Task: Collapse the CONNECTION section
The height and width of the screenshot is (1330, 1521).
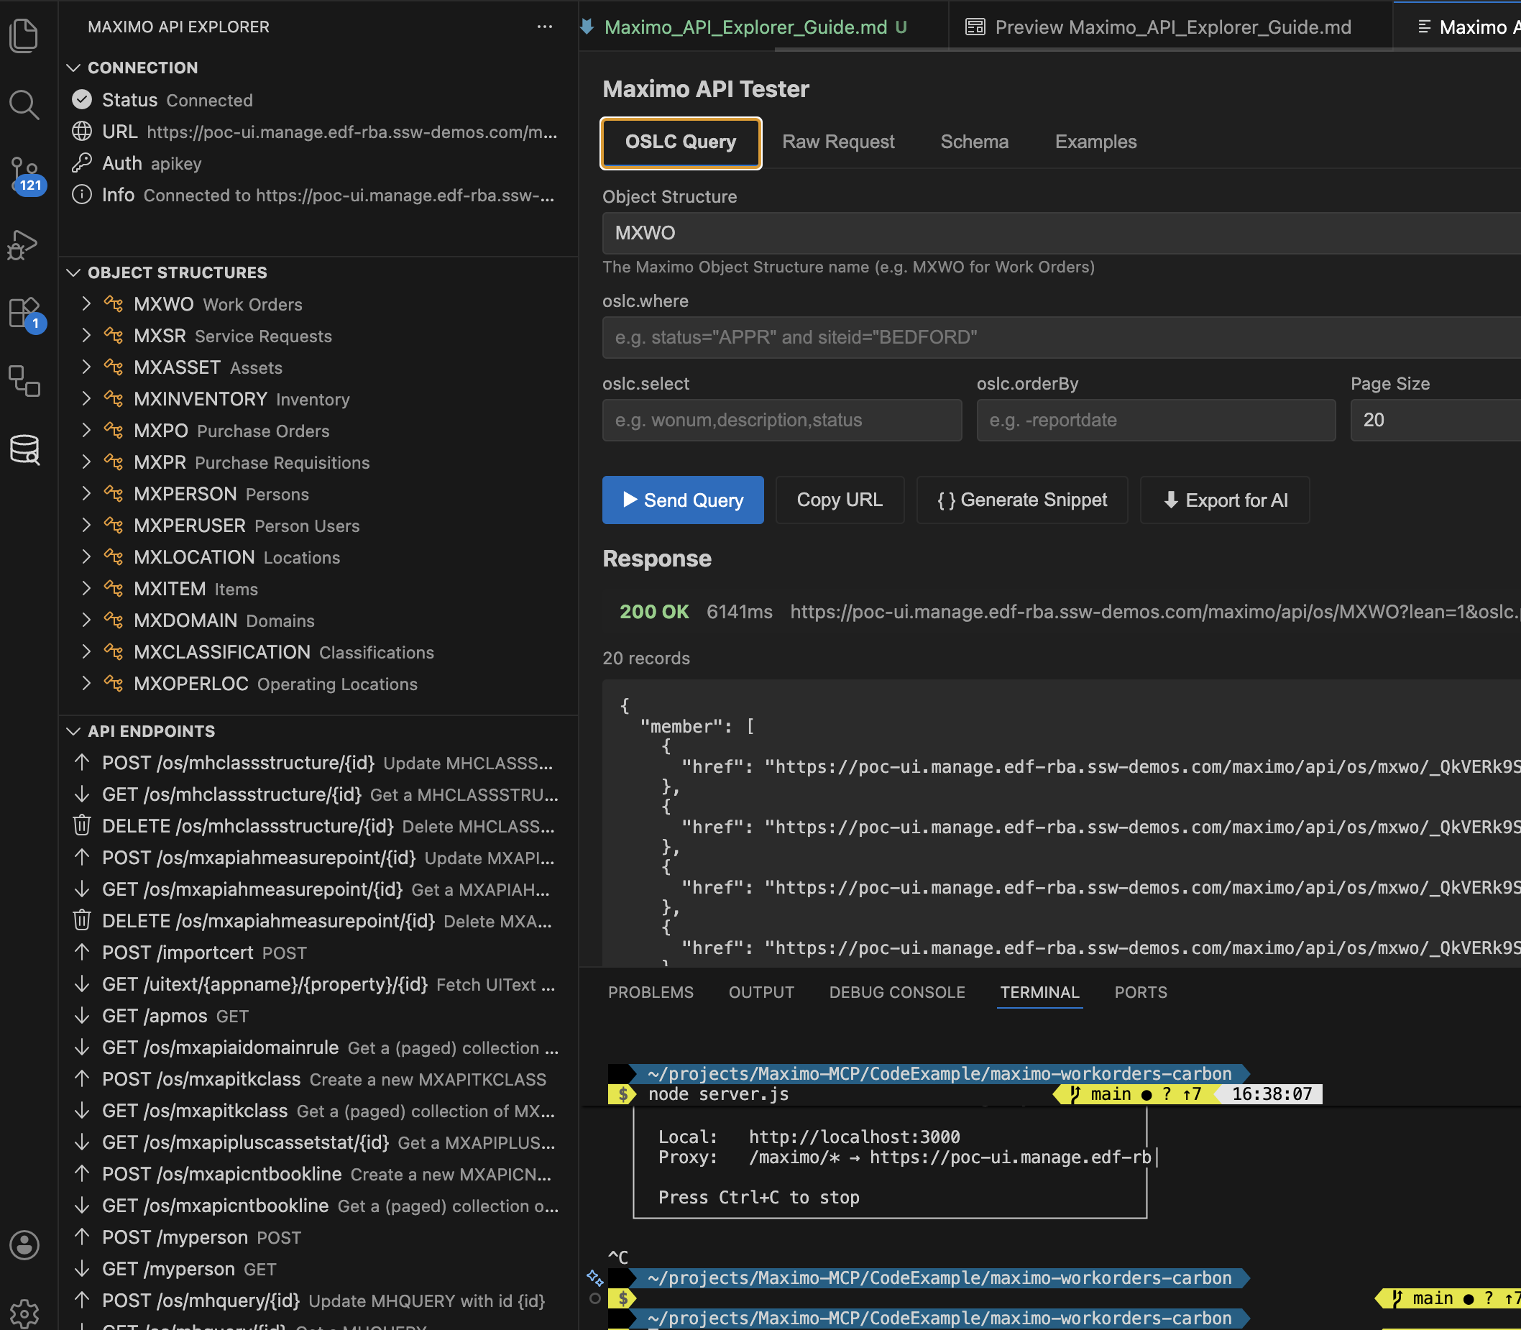Action: click(x=73, y=68)
